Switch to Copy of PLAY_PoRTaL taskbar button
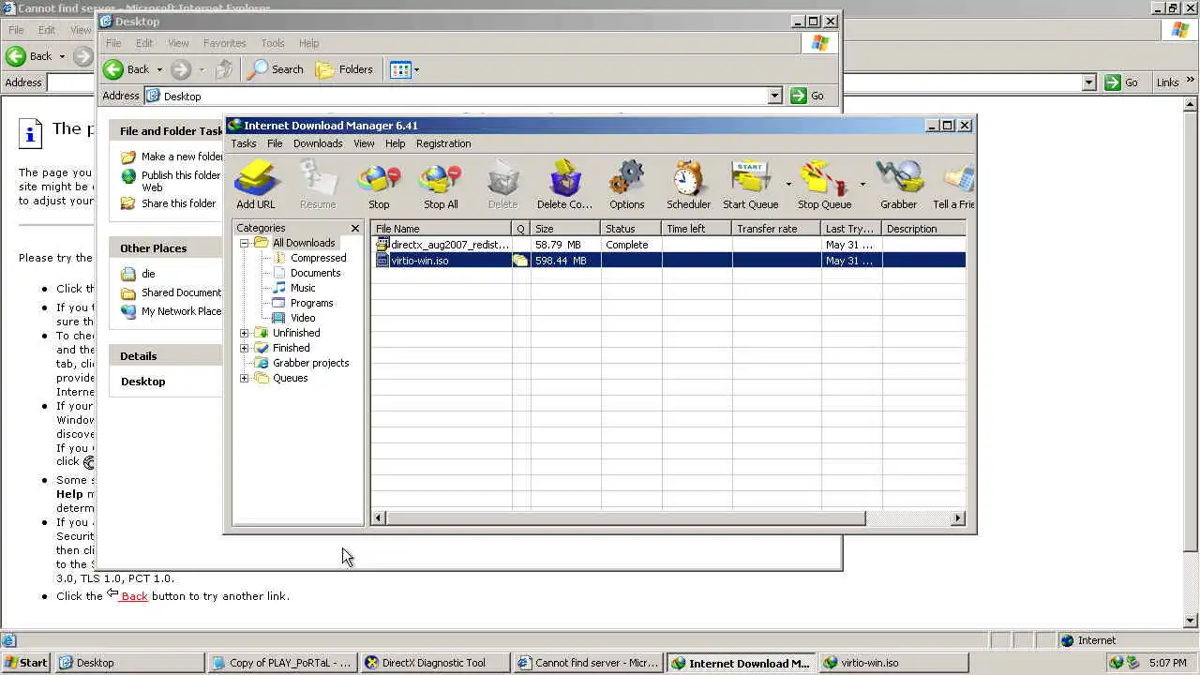The height and width of the screenshot is (675, 1200). coord(281,663)
